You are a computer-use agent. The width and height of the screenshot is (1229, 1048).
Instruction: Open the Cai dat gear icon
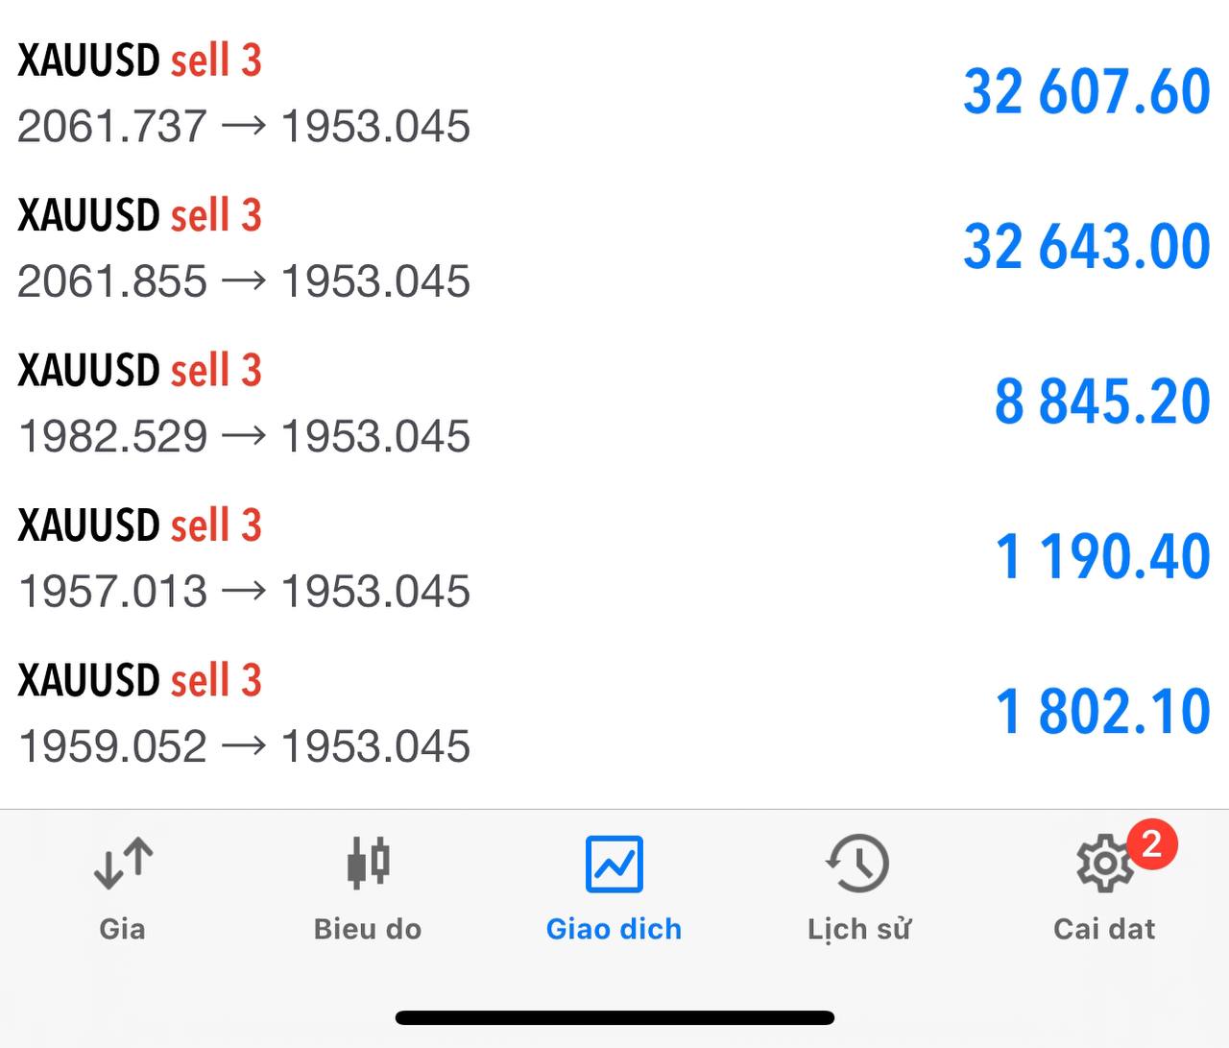click(1104, 864)
